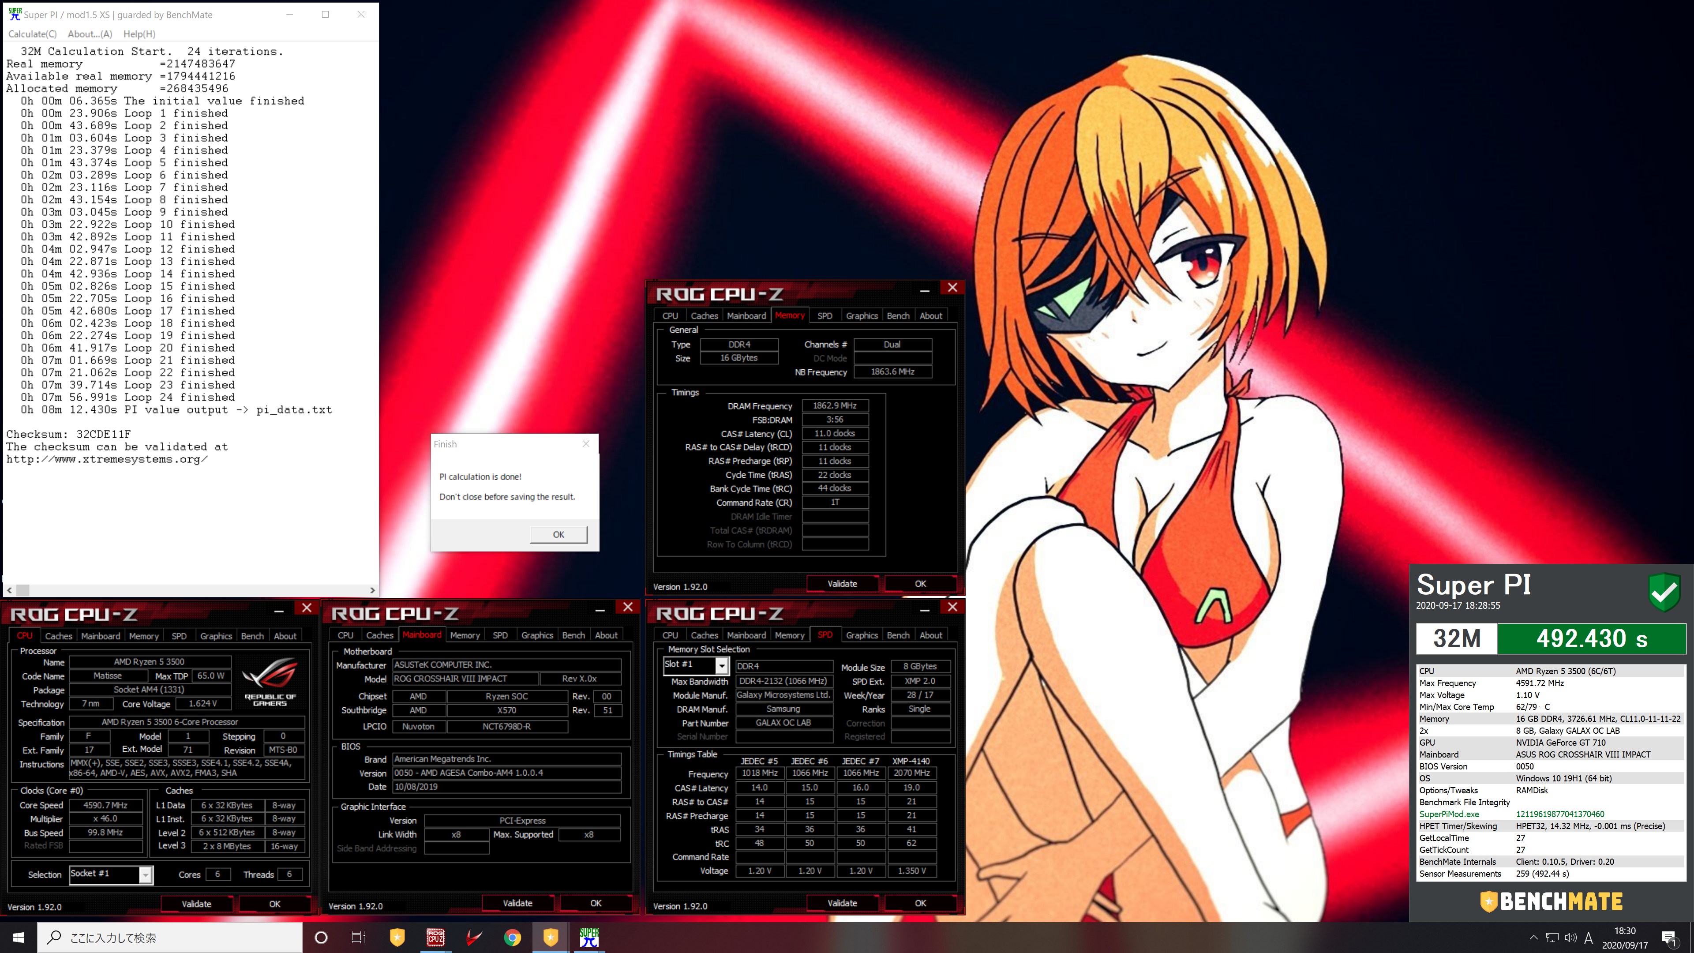Switch to SPD tab in the Memory CPU-Z window
1694x953 pixels.
[825, 316]
